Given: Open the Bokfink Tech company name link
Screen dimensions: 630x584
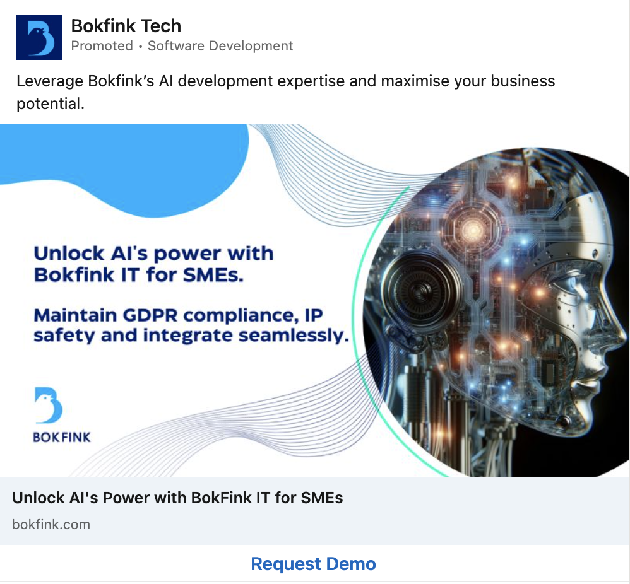Looking at the screenshot, I should coord(126,26).
